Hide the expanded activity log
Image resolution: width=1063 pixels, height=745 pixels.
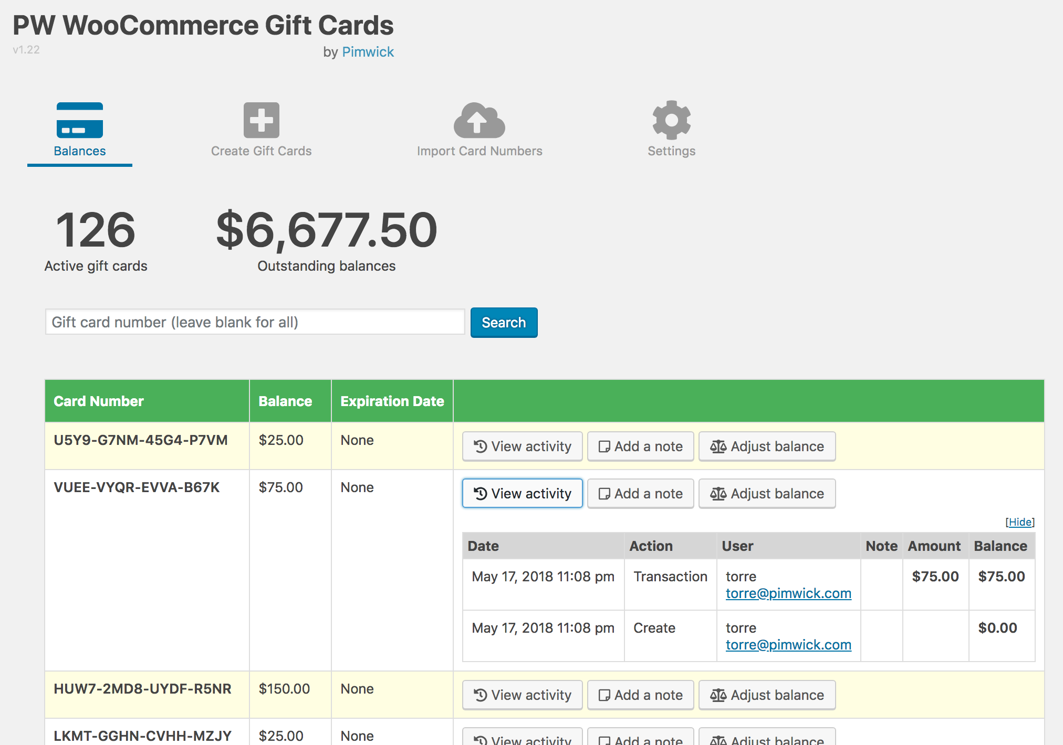1020,522
